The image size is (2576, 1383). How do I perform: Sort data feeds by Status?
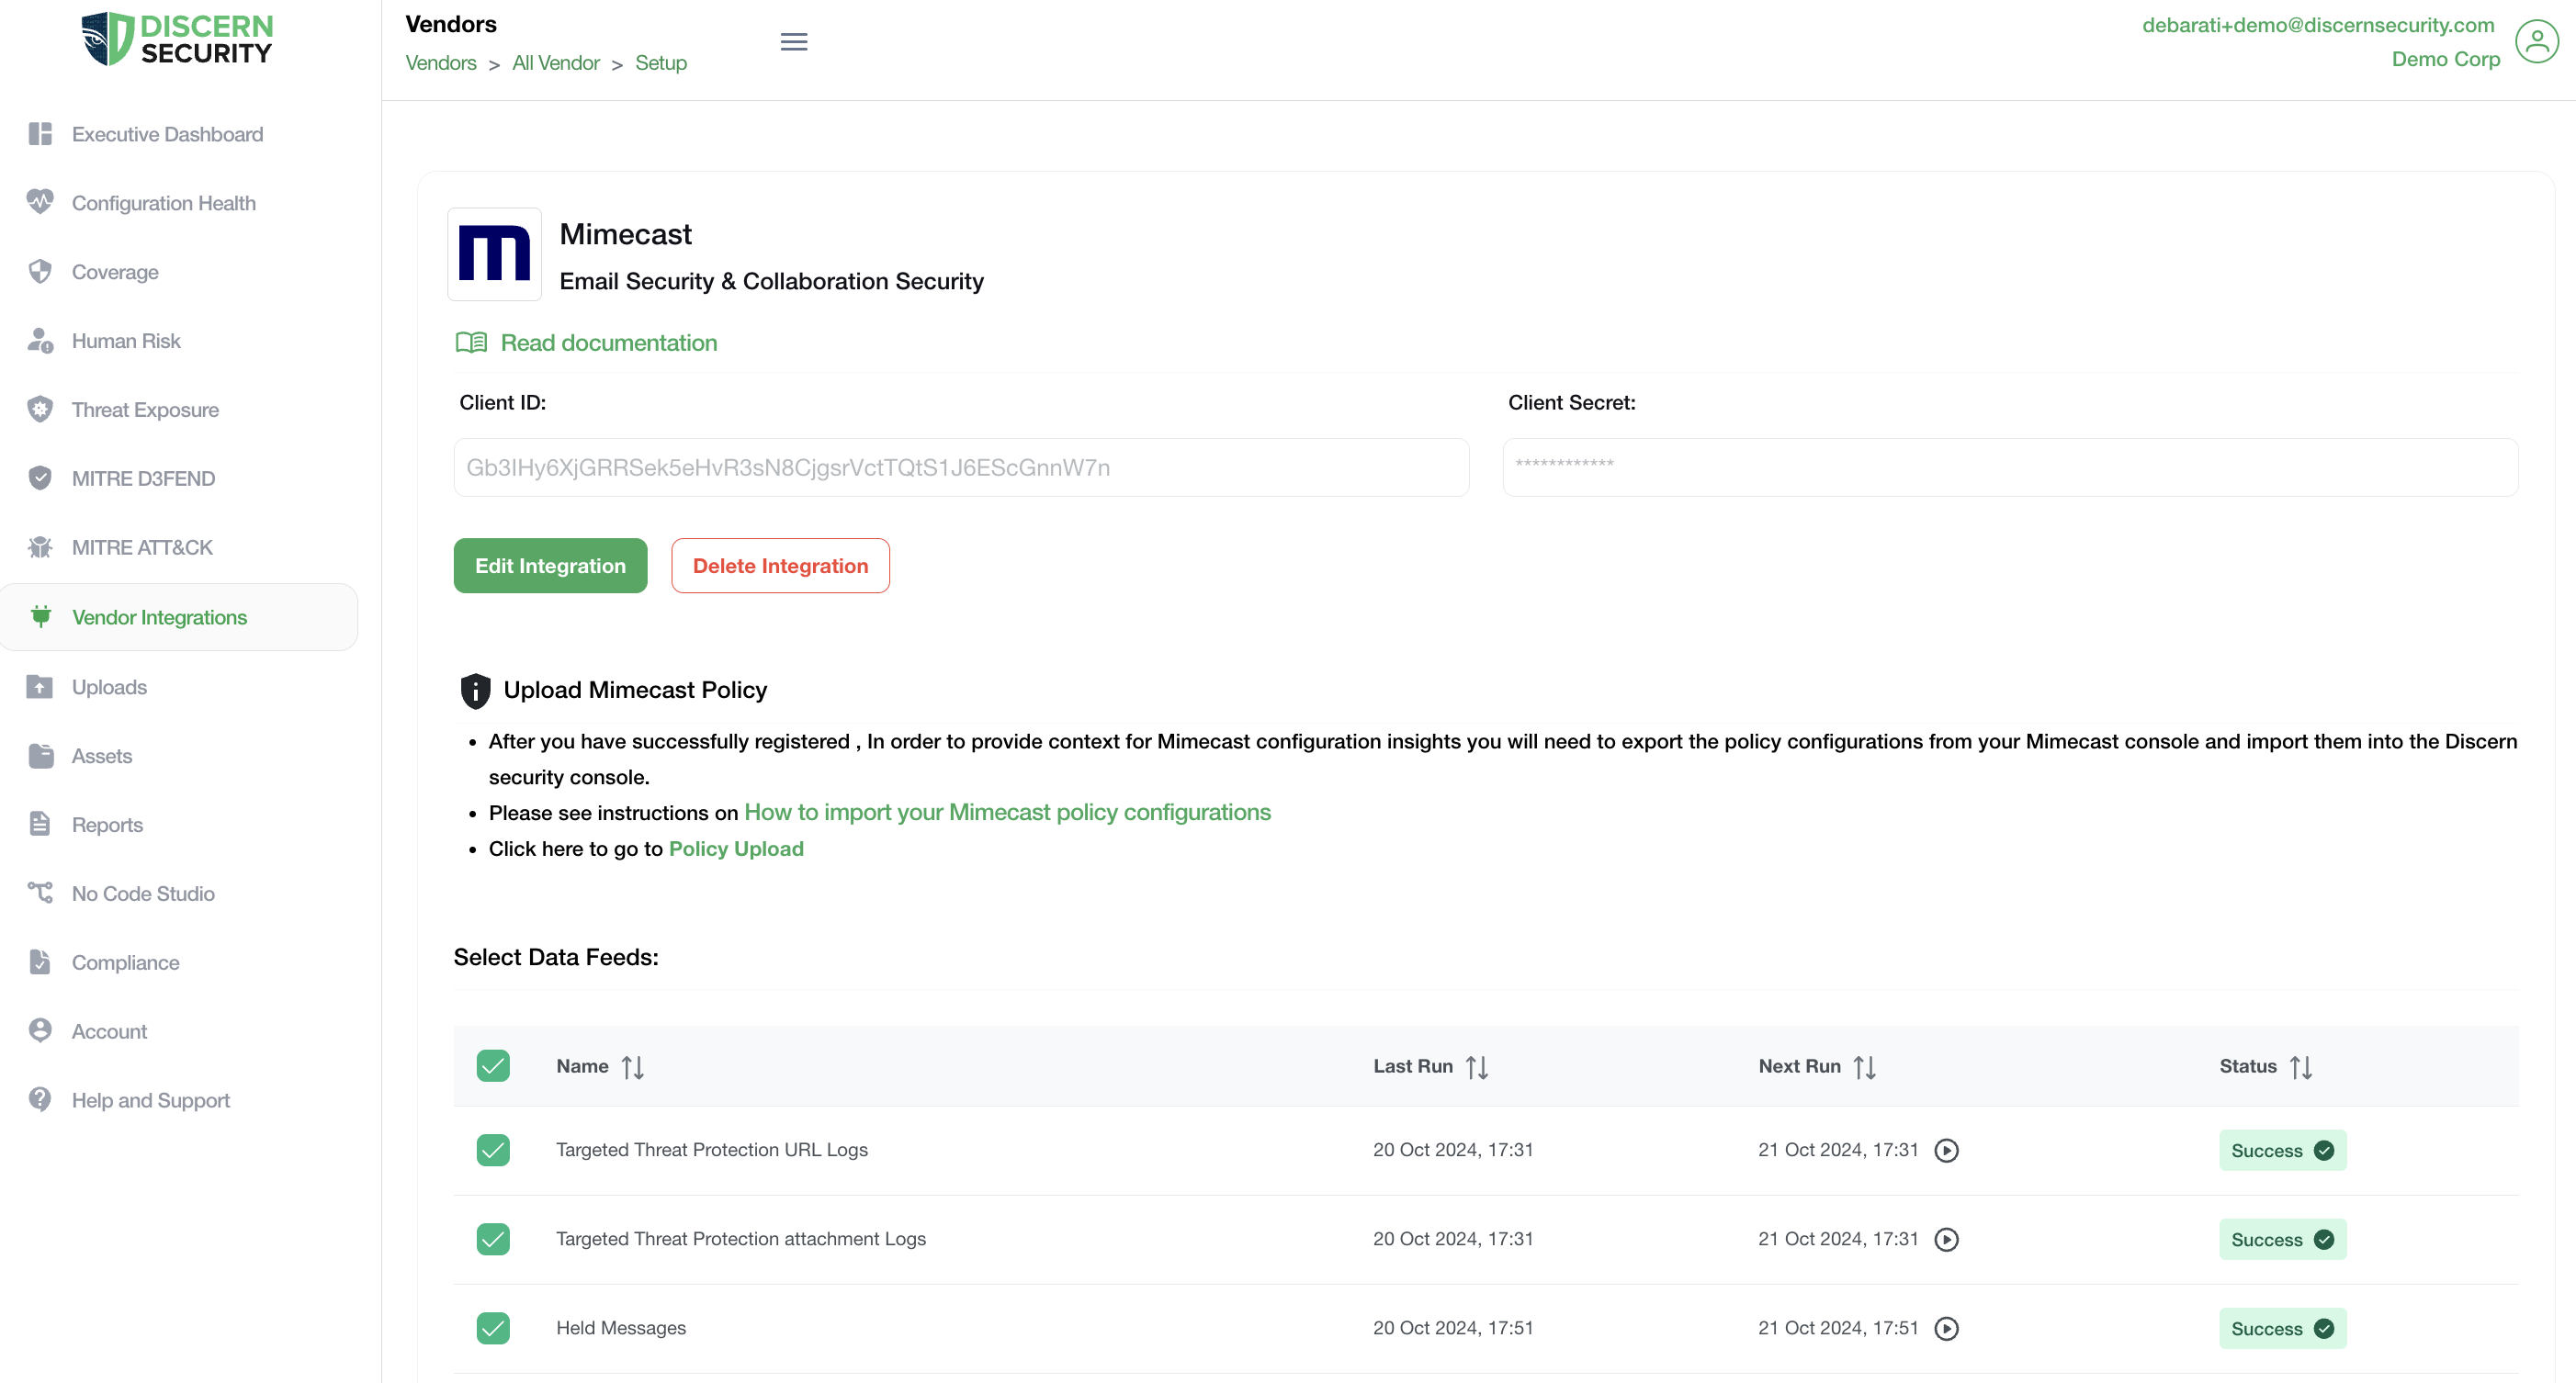(x=2301, y=1067)
